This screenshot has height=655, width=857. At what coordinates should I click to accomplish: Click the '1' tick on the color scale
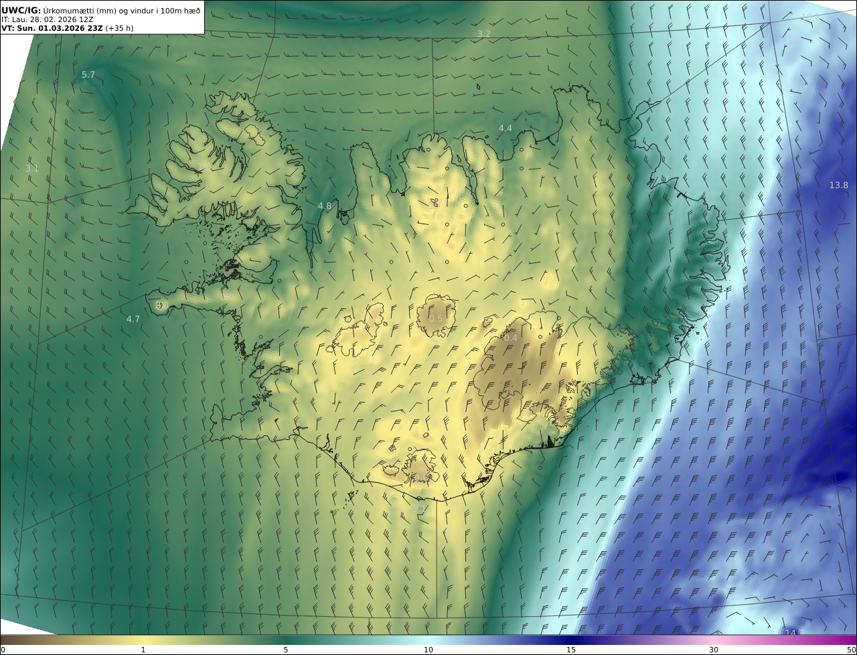(143, 650)
